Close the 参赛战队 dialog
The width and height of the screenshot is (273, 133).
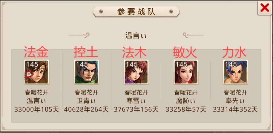(264, 8)
